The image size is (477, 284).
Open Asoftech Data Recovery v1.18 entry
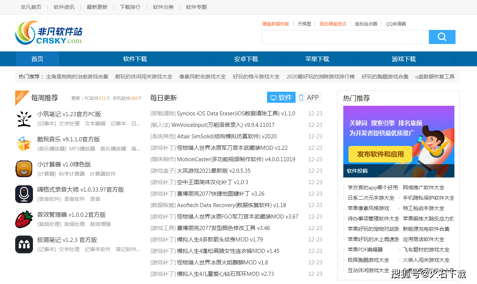tap(231, 205)
